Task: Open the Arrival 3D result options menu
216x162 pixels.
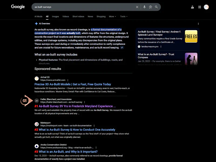Action: point(68,80)
